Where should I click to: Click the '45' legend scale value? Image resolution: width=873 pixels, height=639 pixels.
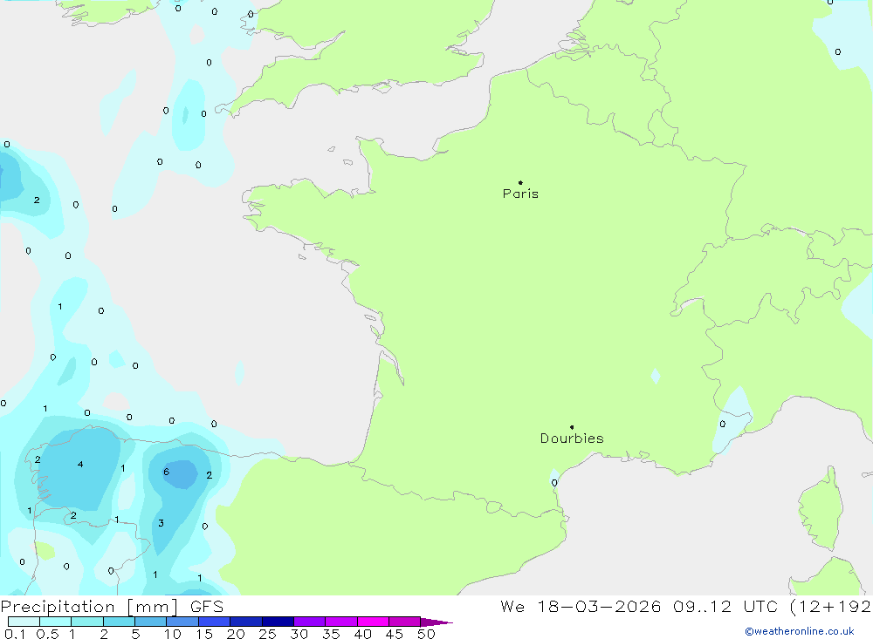(x=395, y=634)
